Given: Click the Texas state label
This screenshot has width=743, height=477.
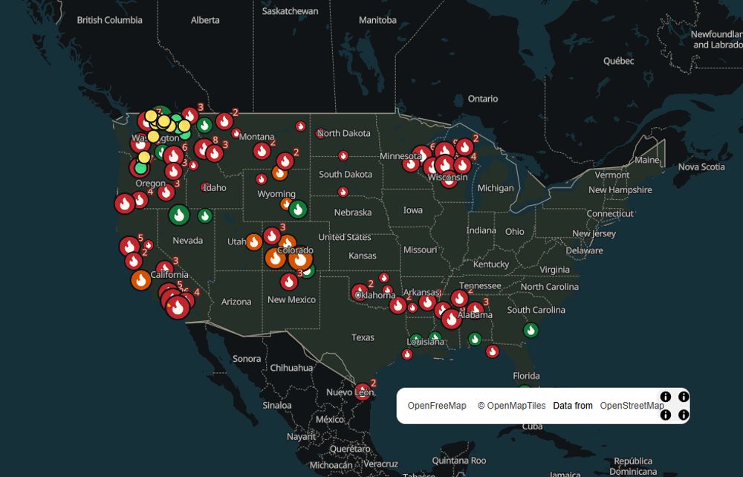Looking at the screenshot, I should 363,337.
